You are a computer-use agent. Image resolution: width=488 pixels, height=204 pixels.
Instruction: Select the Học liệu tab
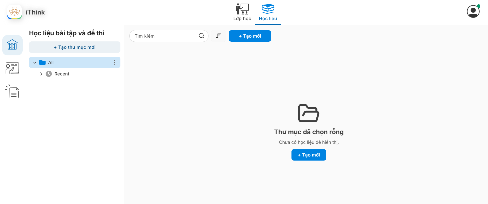[x=268, y=12]
